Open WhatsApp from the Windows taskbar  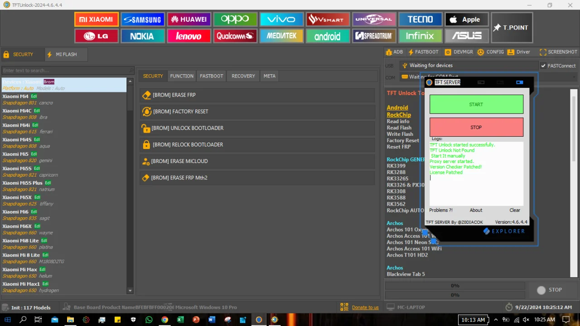click(149, 320)
